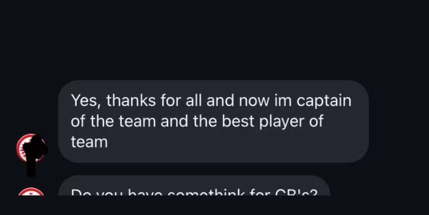Click the sender avatar beside the captain message
The image size is (429, 215).
tap(30, 148)
